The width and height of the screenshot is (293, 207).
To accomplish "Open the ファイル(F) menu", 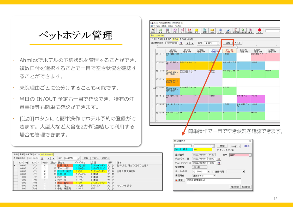I will tap(157, 26).
